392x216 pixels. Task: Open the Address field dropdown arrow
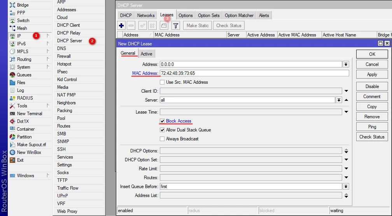coord(346,64)
